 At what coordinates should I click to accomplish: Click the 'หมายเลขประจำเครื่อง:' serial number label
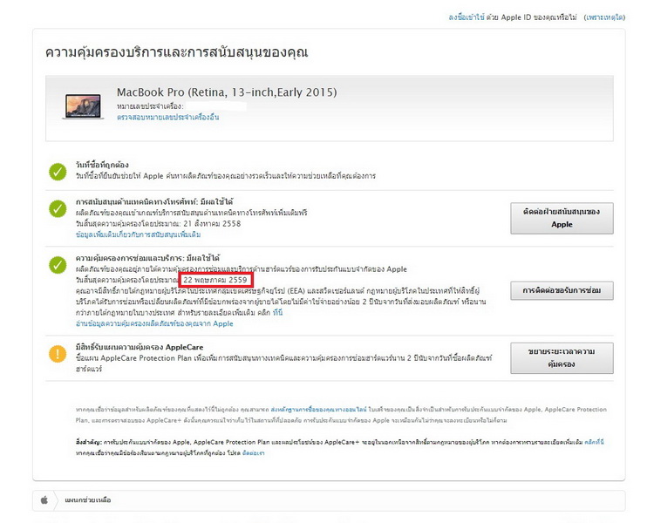(x=150, y=106)
